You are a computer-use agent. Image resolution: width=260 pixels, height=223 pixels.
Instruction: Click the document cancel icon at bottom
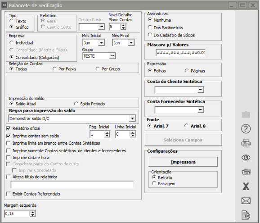(246, 215)
